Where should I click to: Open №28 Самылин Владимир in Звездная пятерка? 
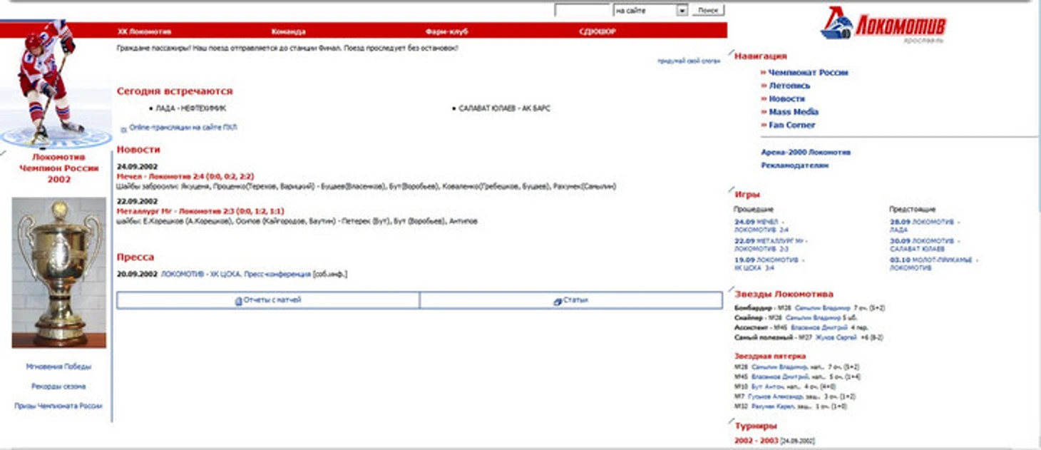tap(781, 367)
